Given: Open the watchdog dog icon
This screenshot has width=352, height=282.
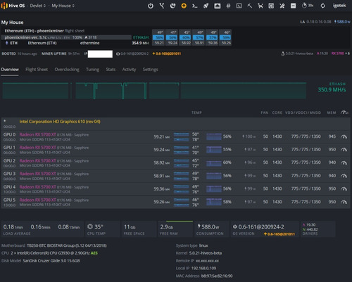Looking at the screenshot, I should [260, 6].
